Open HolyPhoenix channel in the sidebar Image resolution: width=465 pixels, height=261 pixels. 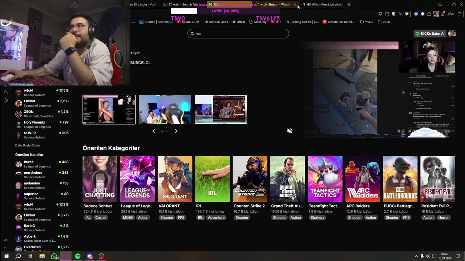pos(42,125)
